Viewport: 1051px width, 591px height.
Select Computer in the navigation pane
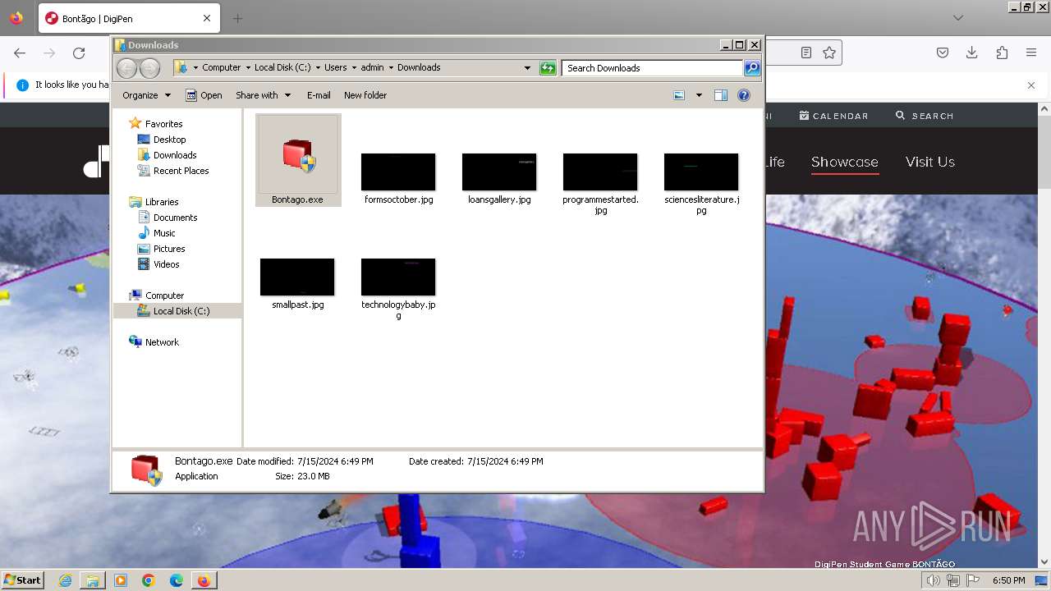tap(164, 295)
